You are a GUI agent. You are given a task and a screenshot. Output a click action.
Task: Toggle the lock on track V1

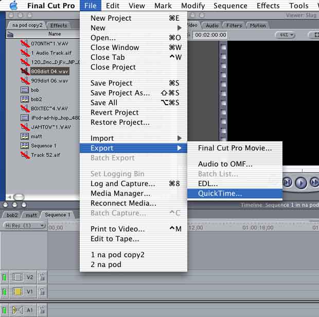42,292
